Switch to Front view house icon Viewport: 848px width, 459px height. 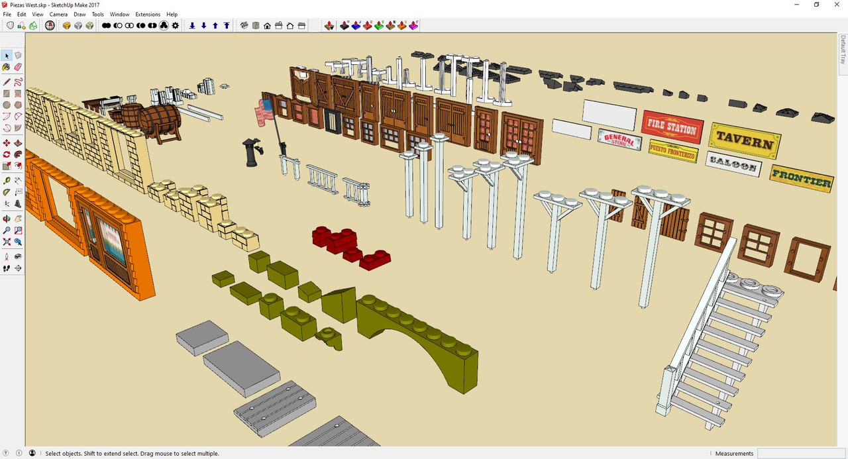267,25
